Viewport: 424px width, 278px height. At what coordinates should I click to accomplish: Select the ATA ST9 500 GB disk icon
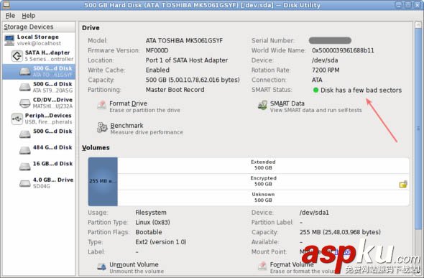(x=25, y=87)
